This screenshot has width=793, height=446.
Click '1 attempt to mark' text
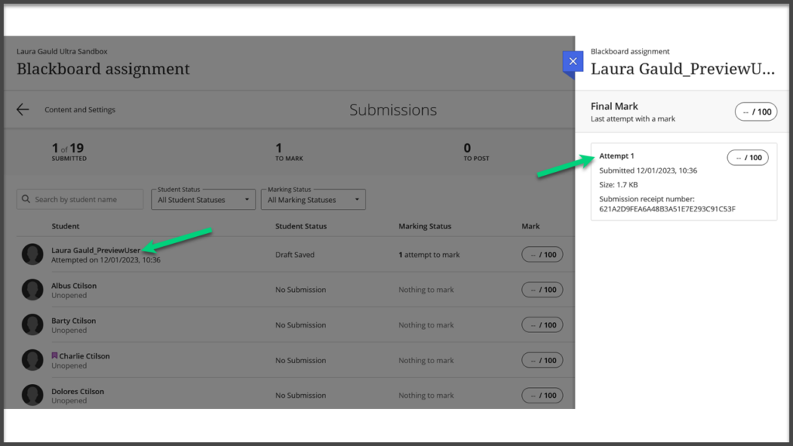(x=429, y=254)
